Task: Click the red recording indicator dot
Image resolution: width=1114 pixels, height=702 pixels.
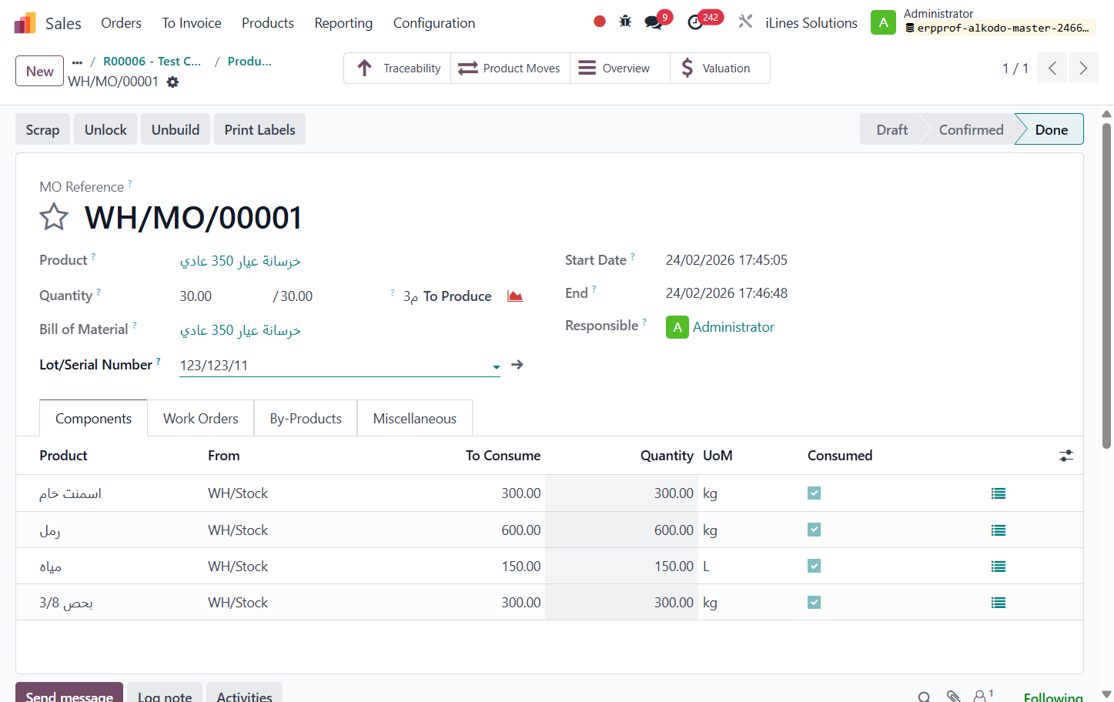Action: [600, 22]
